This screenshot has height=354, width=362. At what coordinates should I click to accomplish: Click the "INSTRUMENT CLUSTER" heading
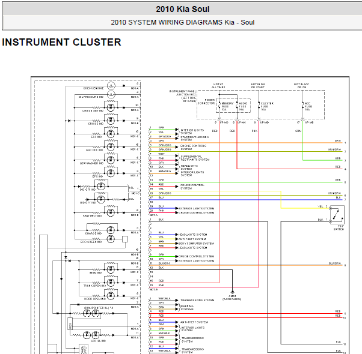pos(61,42)
